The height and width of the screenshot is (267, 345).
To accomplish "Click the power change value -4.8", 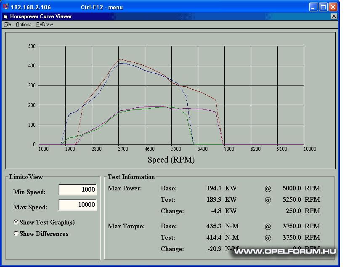I will 216,211.
